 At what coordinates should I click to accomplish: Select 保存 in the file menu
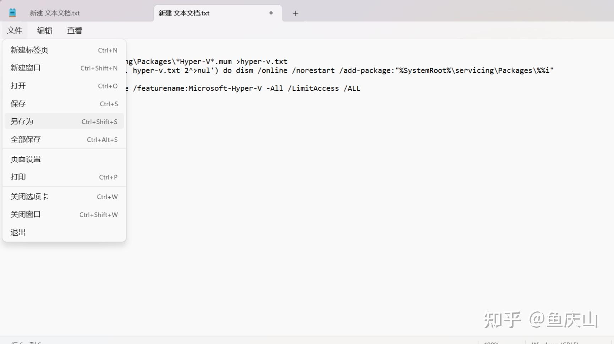pos(64,104)
